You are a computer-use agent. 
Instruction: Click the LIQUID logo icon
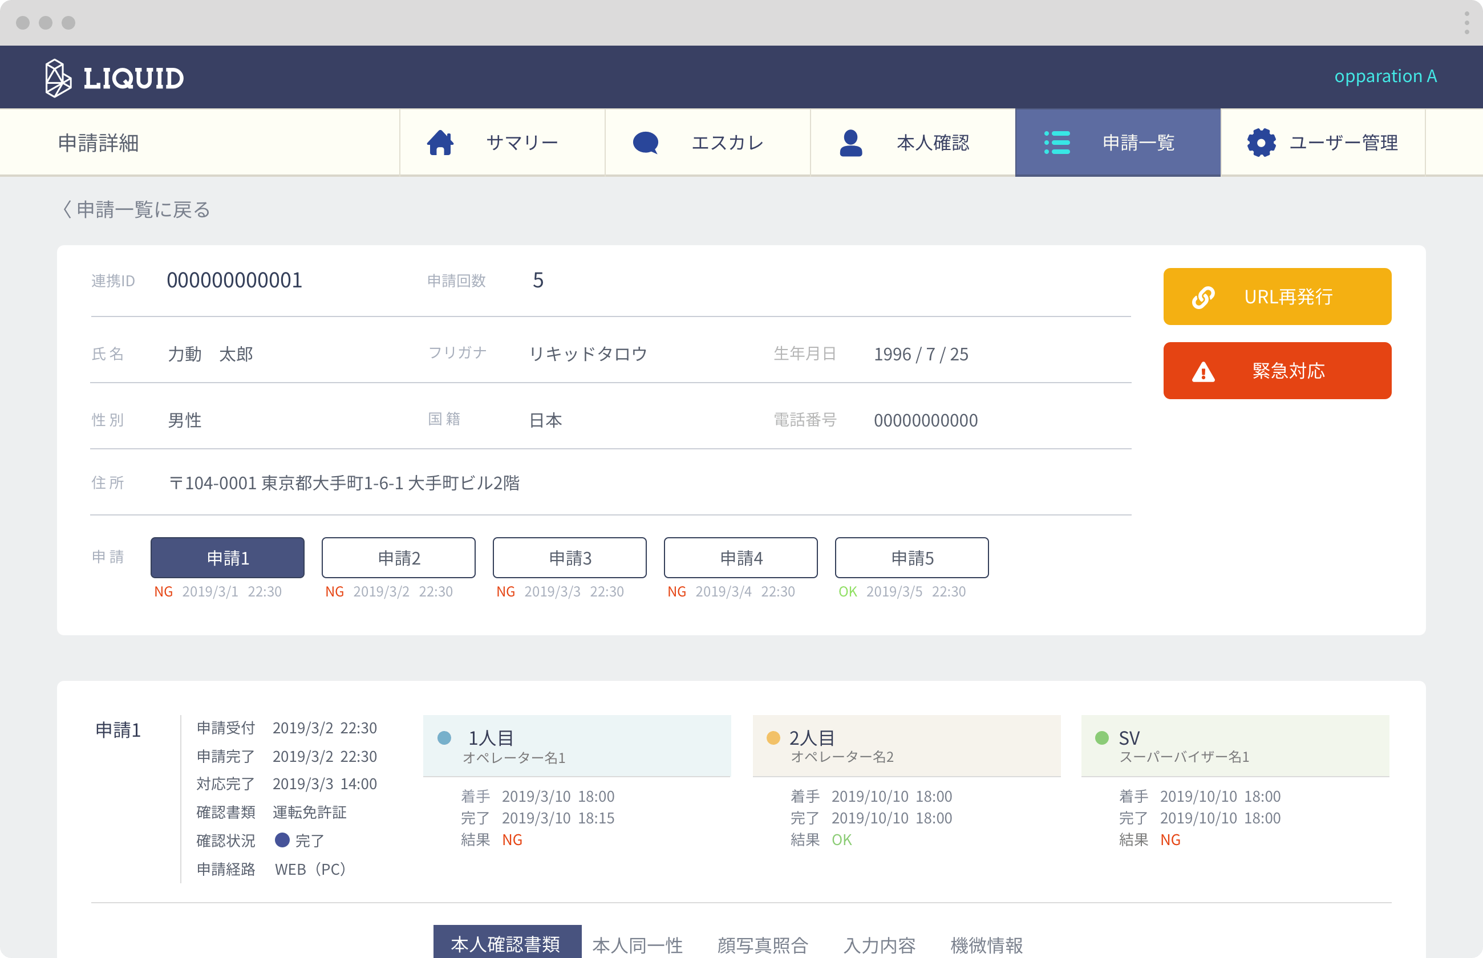tap(58, 78)
